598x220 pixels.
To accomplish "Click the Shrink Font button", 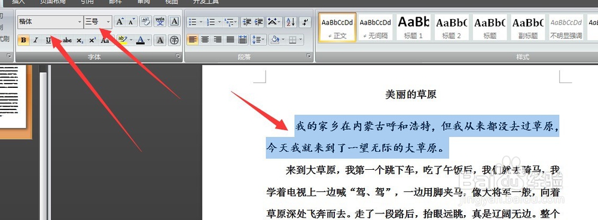I will tap(132, 22).
